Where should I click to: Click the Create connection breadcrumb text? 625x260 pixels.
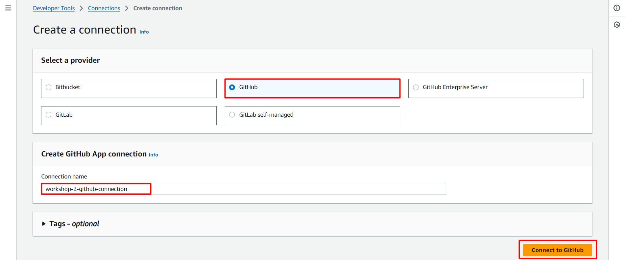157,8
